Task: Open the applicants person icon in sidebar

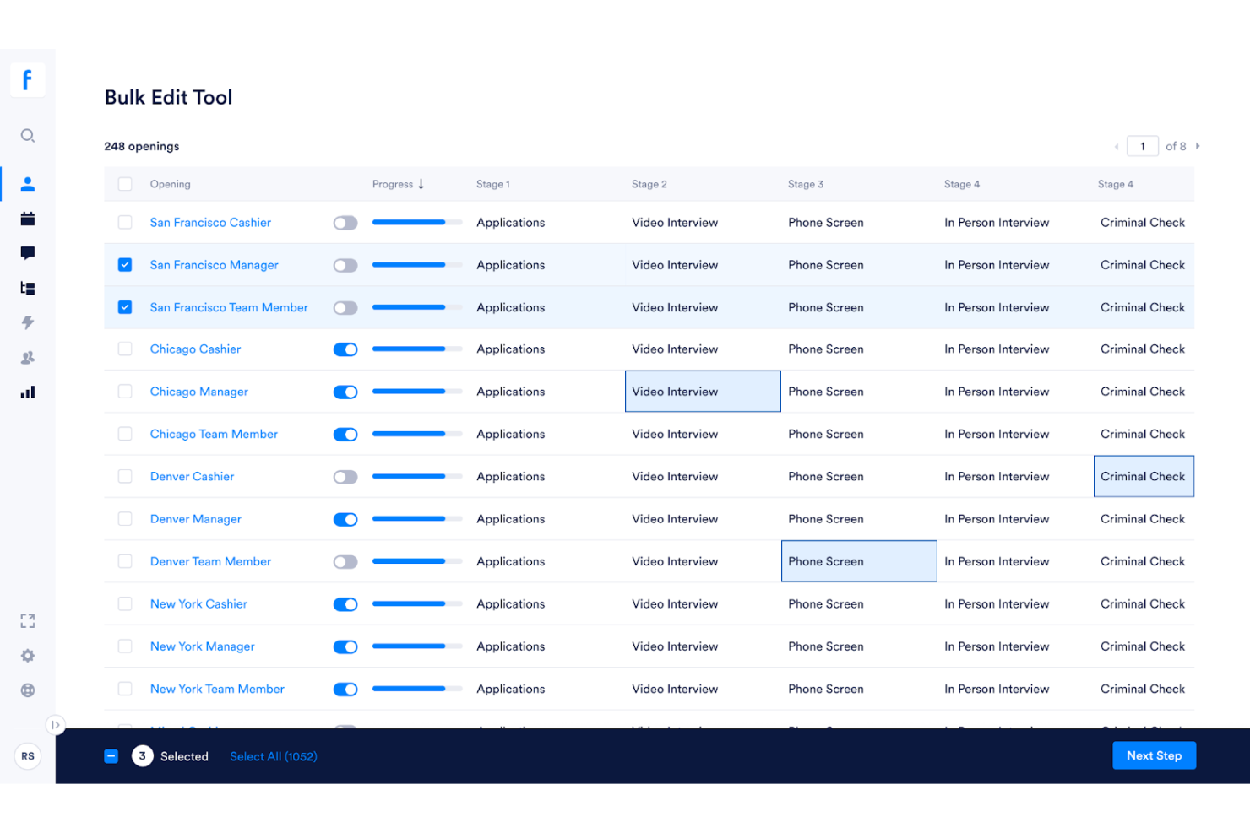Action: pos(28,184)
